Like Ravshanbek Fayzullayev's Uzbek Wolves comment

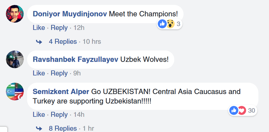click(x=39, y=73)
